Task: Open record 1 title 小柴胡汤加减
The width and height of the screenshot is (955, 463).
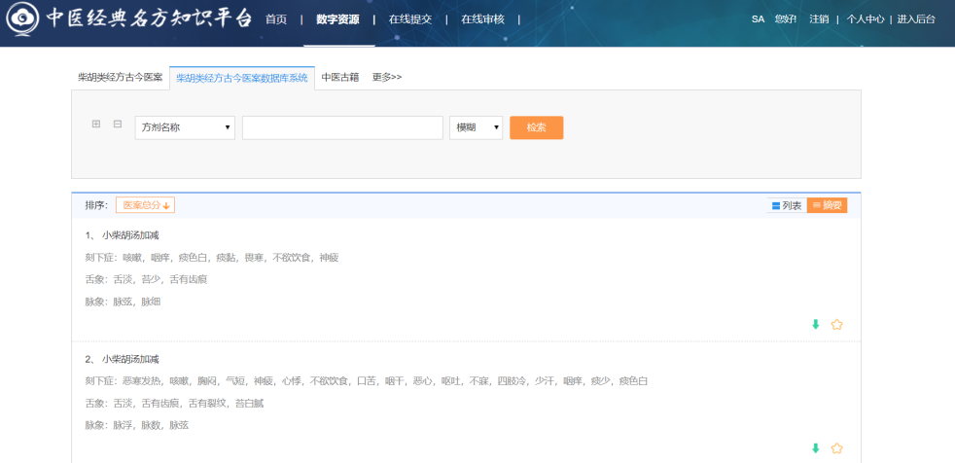Action: pos(131,235)
